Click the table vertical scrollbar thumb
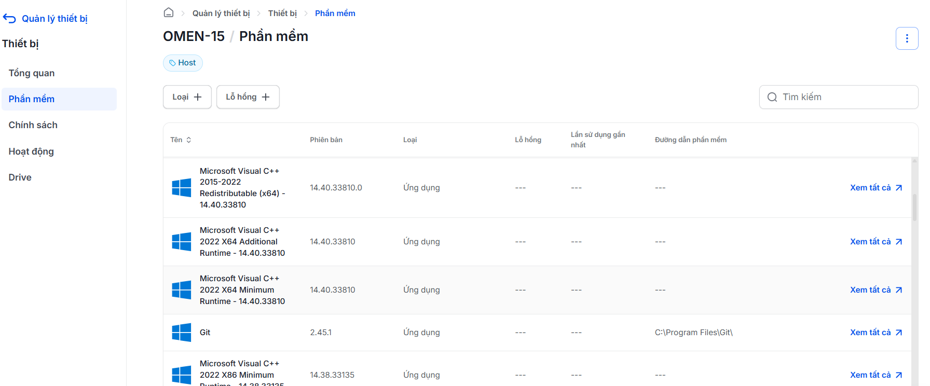 click(x=914, y=208)
